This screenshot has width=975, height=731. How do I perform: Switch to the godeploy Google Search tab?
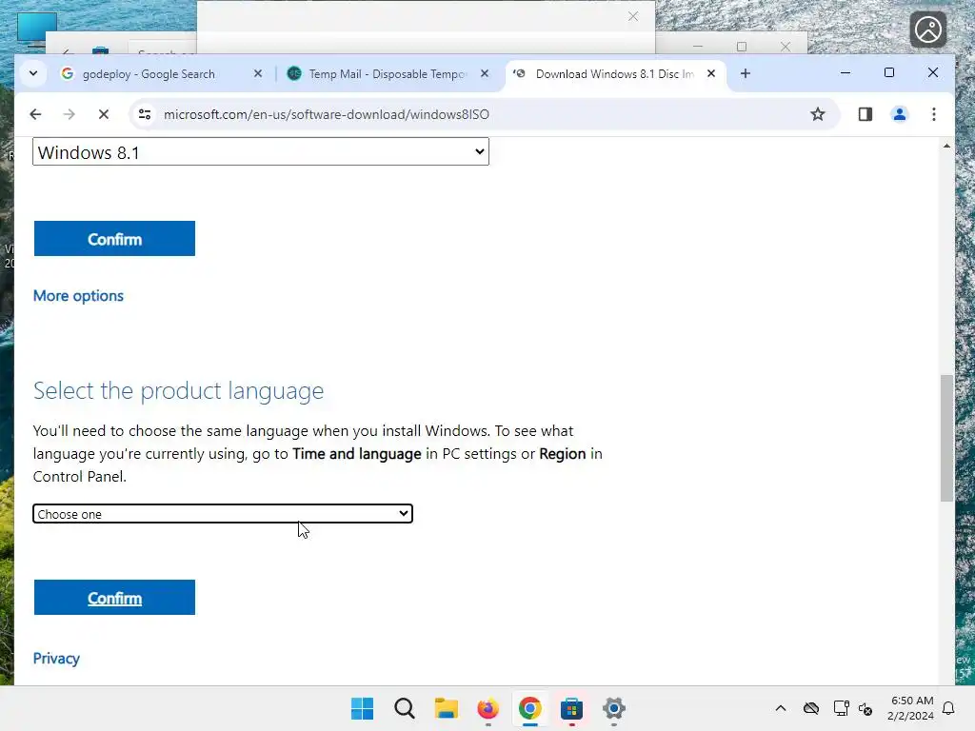(149, 74)
